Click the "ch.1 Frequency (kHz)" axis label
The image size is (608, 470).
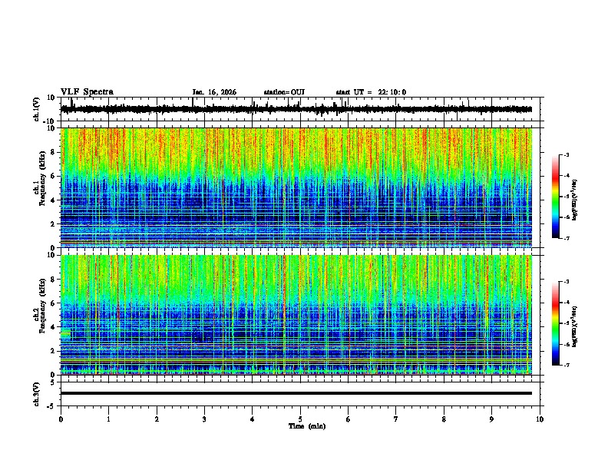(41, 178)
